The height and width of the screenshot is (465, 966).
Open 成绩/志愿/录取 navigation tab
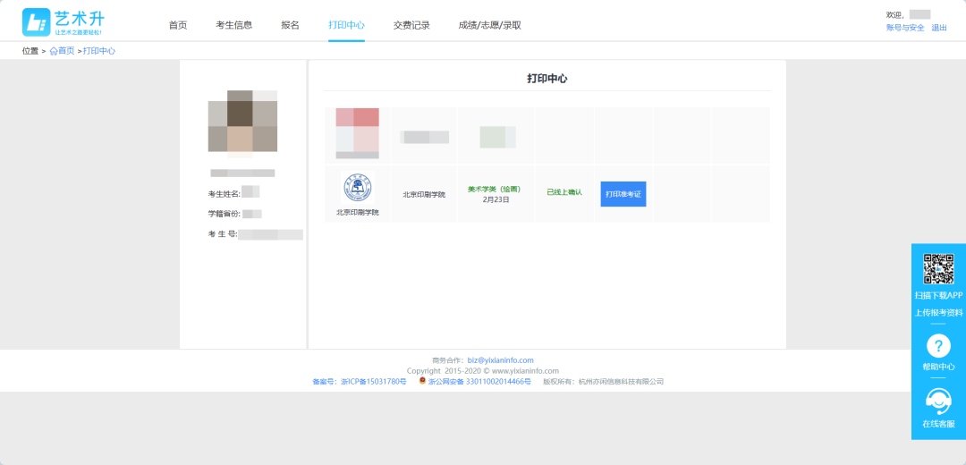coord(490,25)
